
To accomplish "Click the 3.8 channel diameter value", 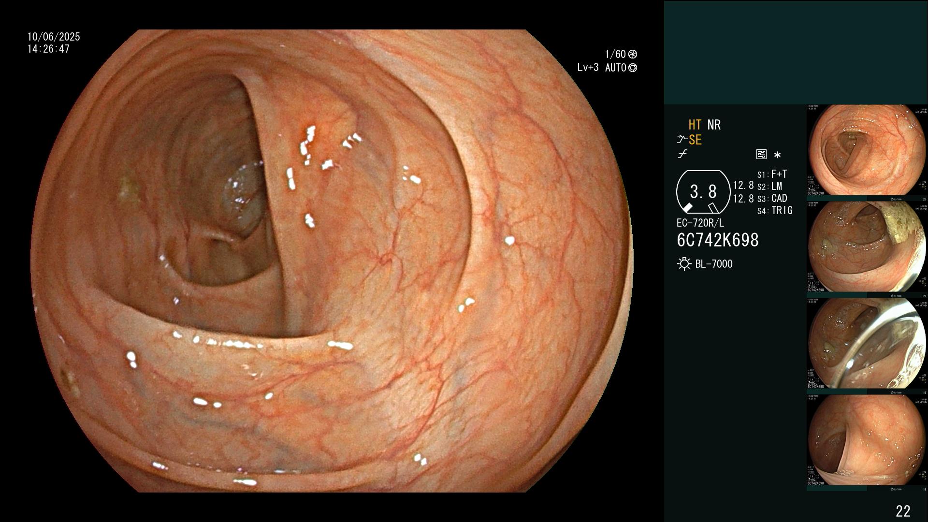I will coord(703,192).
